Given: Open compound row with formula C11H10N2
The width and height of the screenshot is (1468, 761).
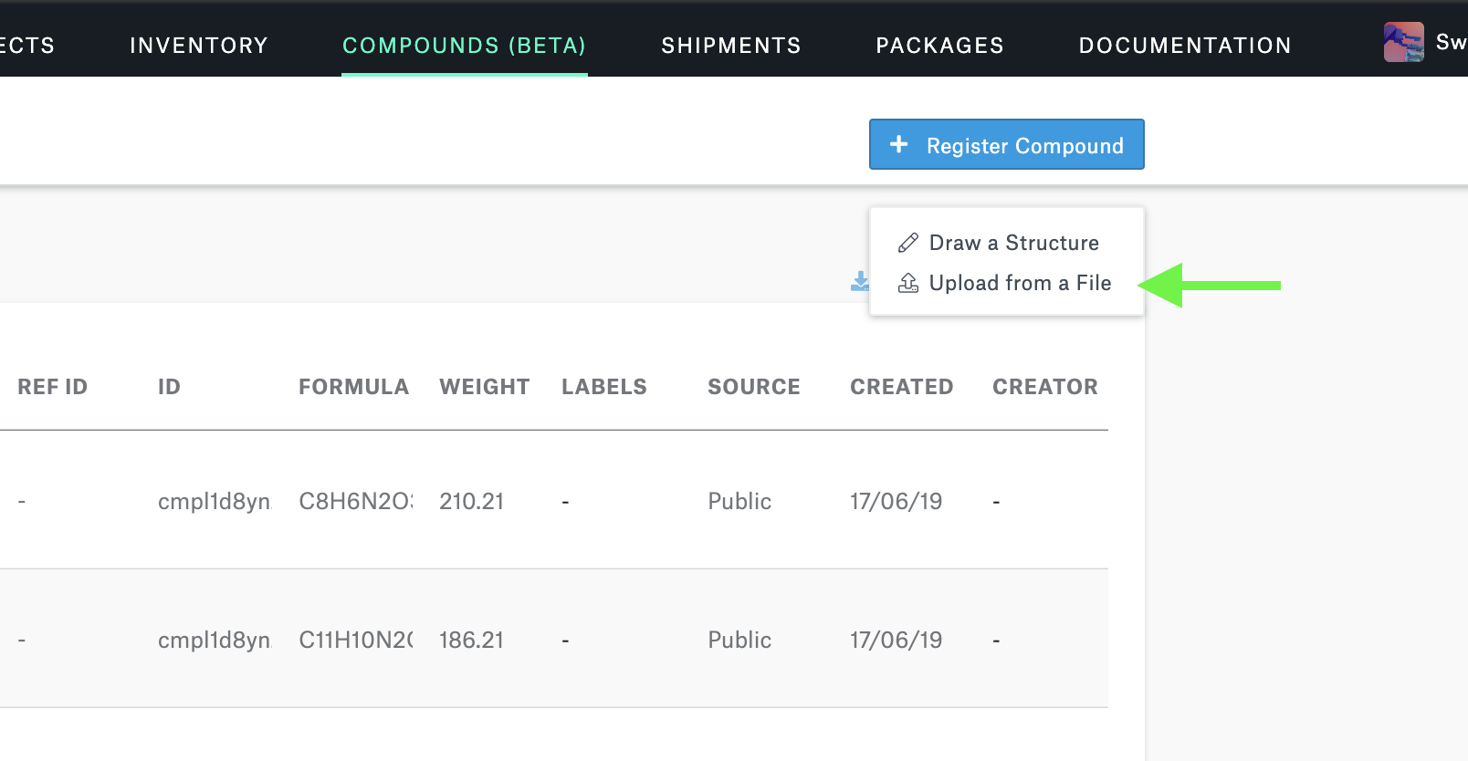Looking at the screenshot, I should (x=355, y=640).
